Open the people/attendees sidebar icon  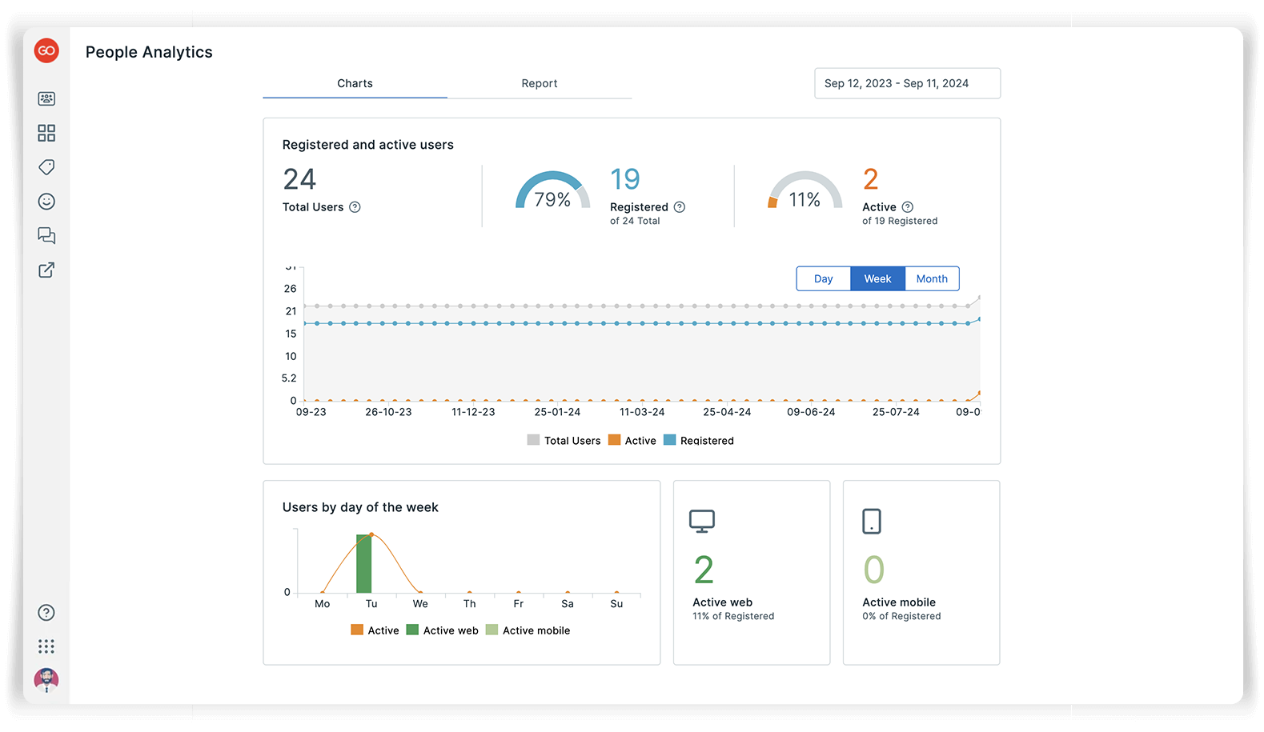click(46, 98)
